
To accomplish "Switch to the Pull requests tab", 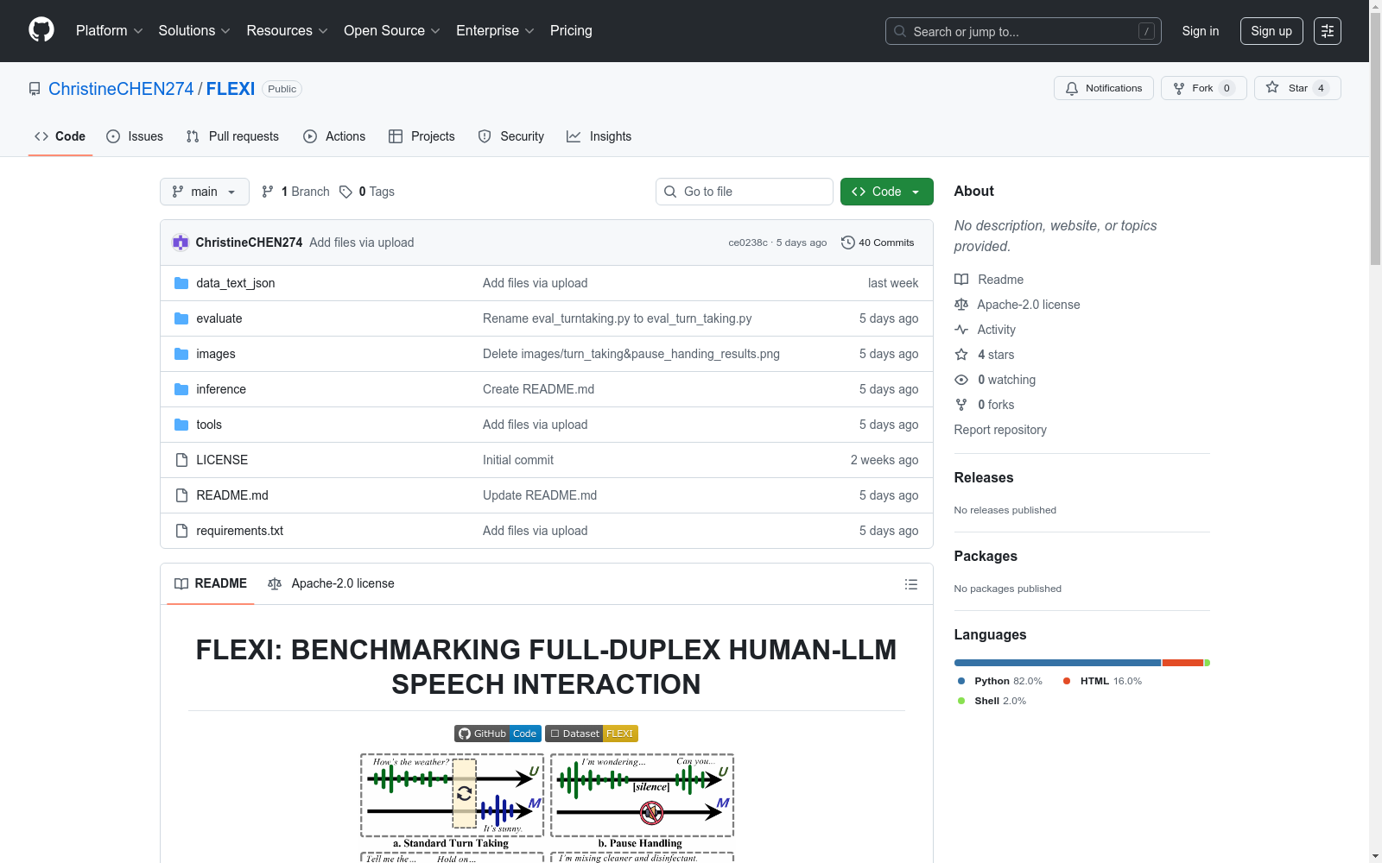I will [232, 136].
